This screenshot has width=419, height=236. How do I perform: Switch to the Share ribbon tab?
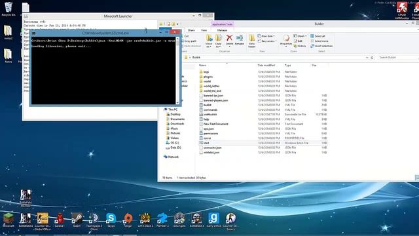tap(191, 30)
